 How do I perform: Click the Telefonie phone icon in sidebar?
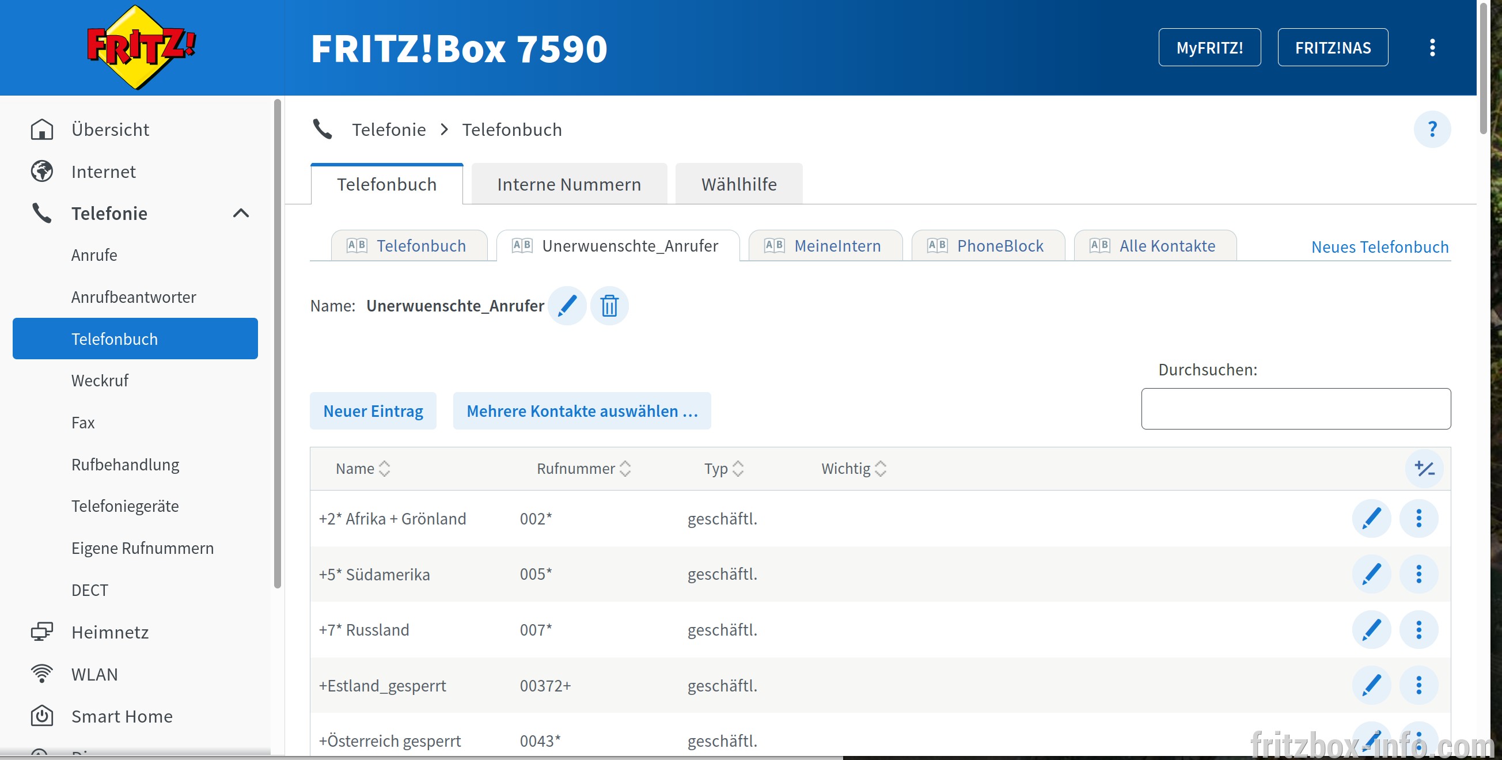tap(42, 213)
